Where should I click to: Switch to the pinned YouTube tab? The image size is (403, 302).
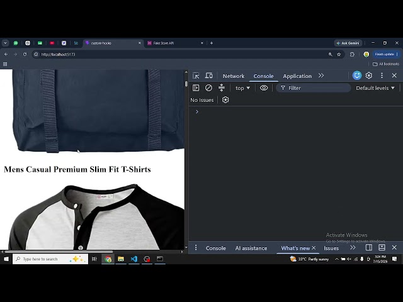click(52, 43)
